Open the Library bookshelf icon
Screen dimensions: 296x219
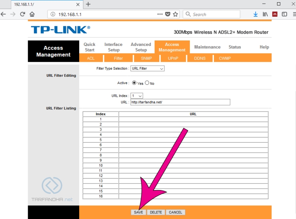click(x=265, y=14)
